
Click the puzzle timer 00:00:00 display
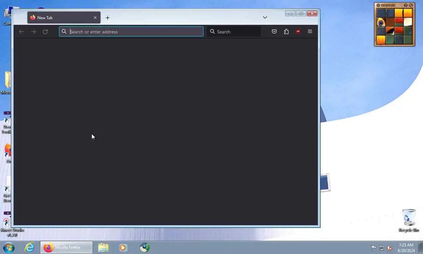tap(388, 5)
